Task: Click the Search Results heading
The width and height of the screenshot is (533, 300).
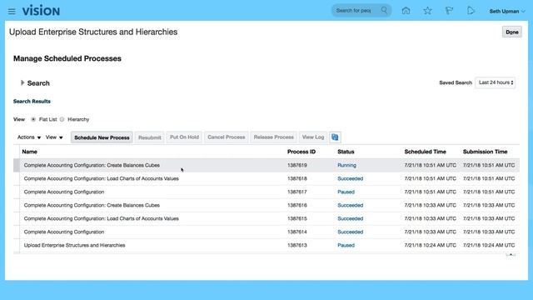Action: point(32,102)
